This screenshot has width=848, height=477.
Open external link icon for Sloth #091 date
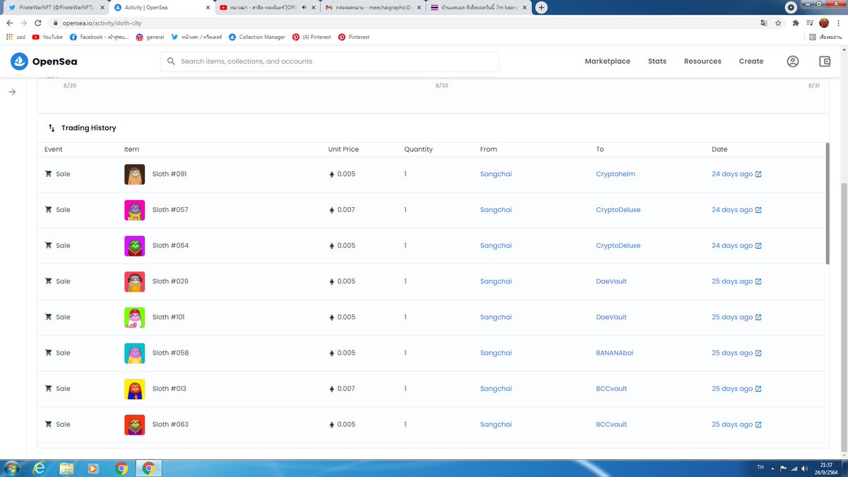(x=758, y=174)
